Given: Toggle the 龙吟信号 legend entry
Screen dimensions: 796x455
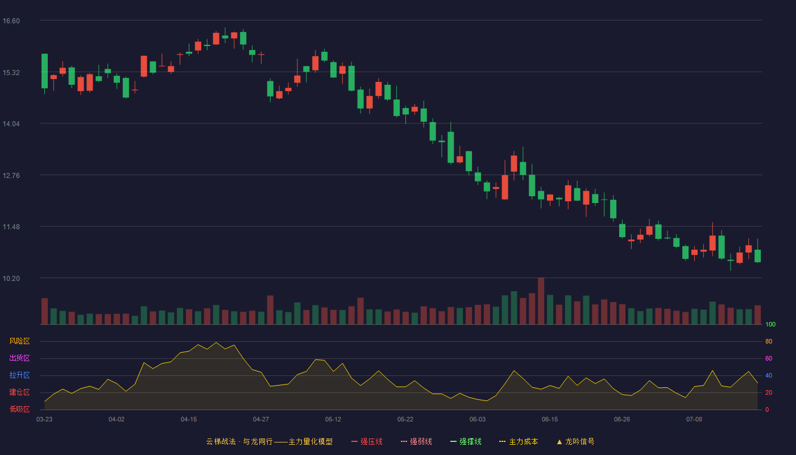Looking at the screenshot, I should point(575,441).
